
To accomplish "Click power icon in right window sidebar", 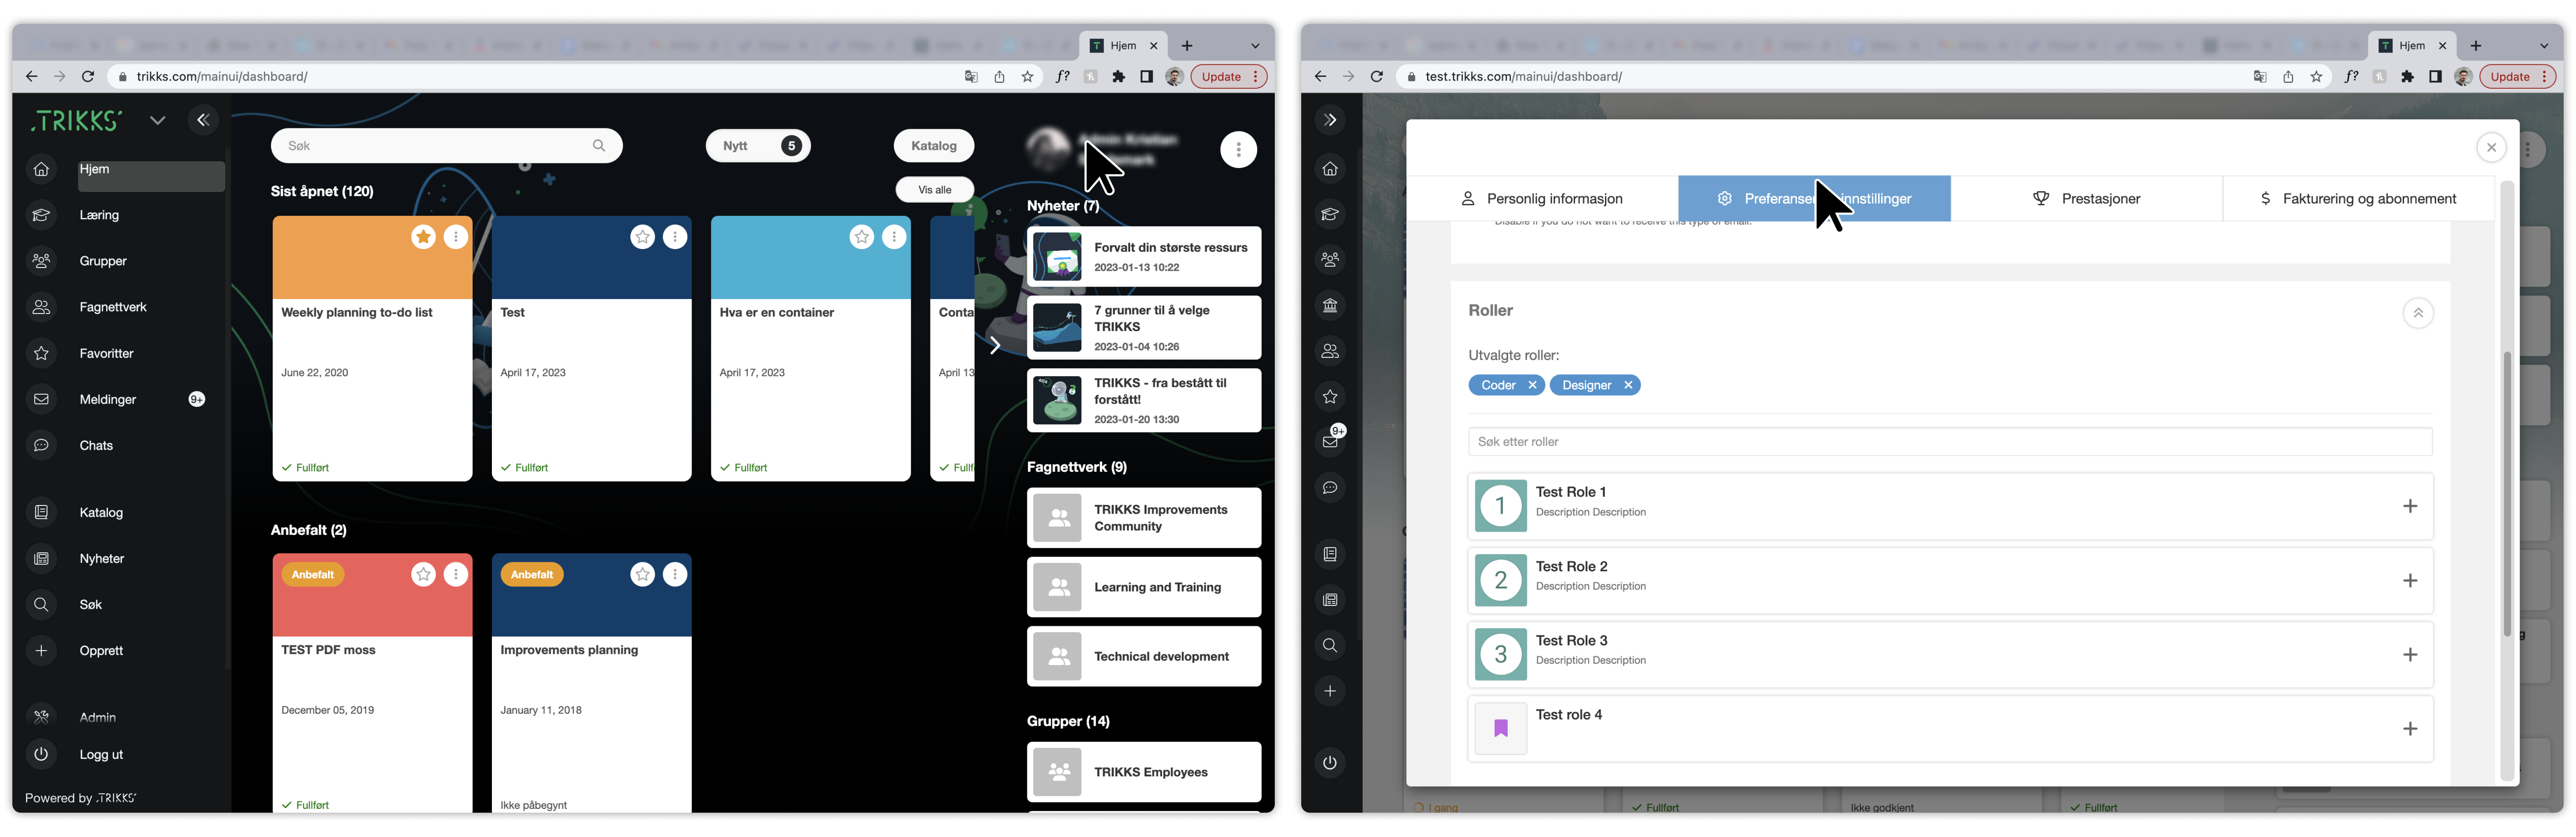I will click(x=1330, y=763).
